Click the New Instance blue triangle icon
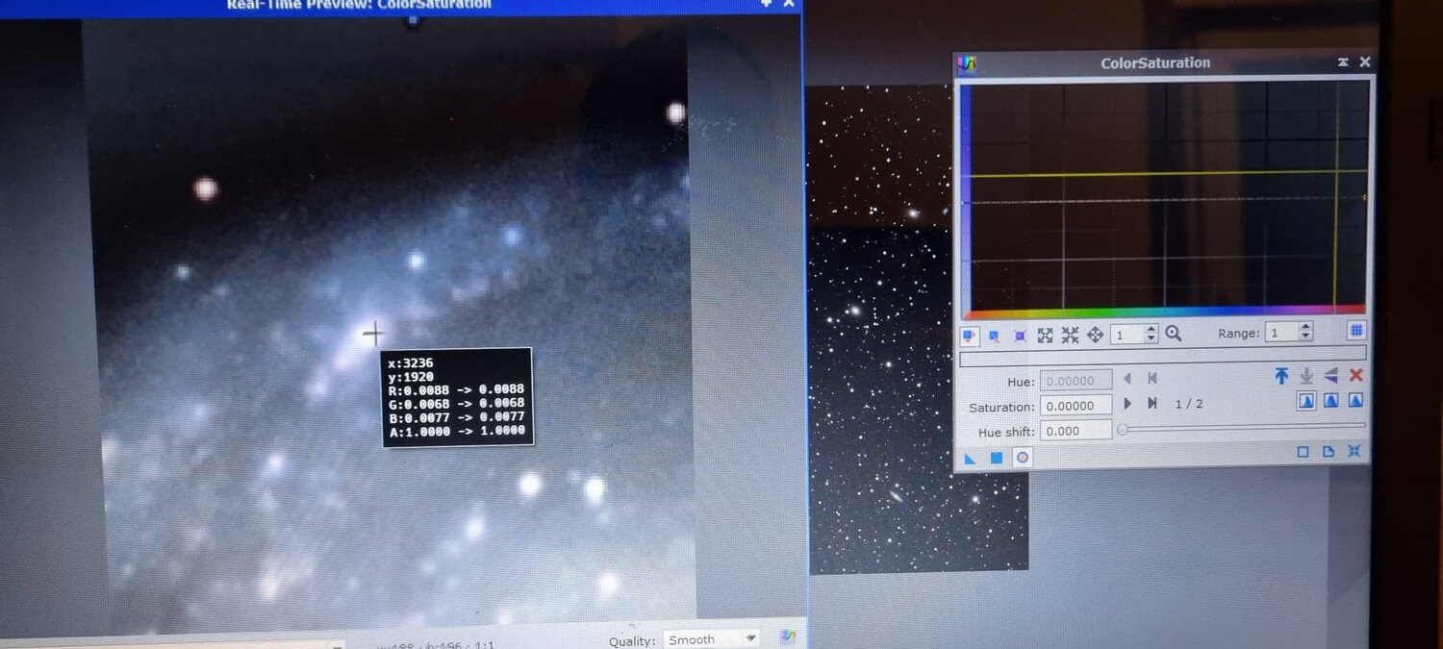The height and width of the screenshot is (649, 1443). click(970, 458)
